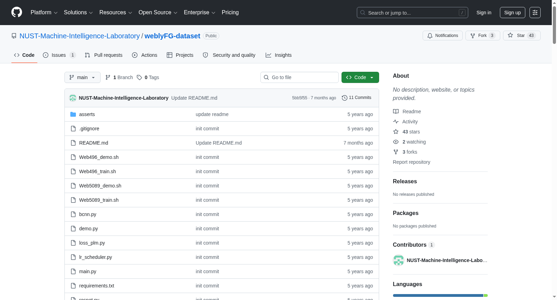Open the 'update readme' commit message for asserts

click(212, 114)
